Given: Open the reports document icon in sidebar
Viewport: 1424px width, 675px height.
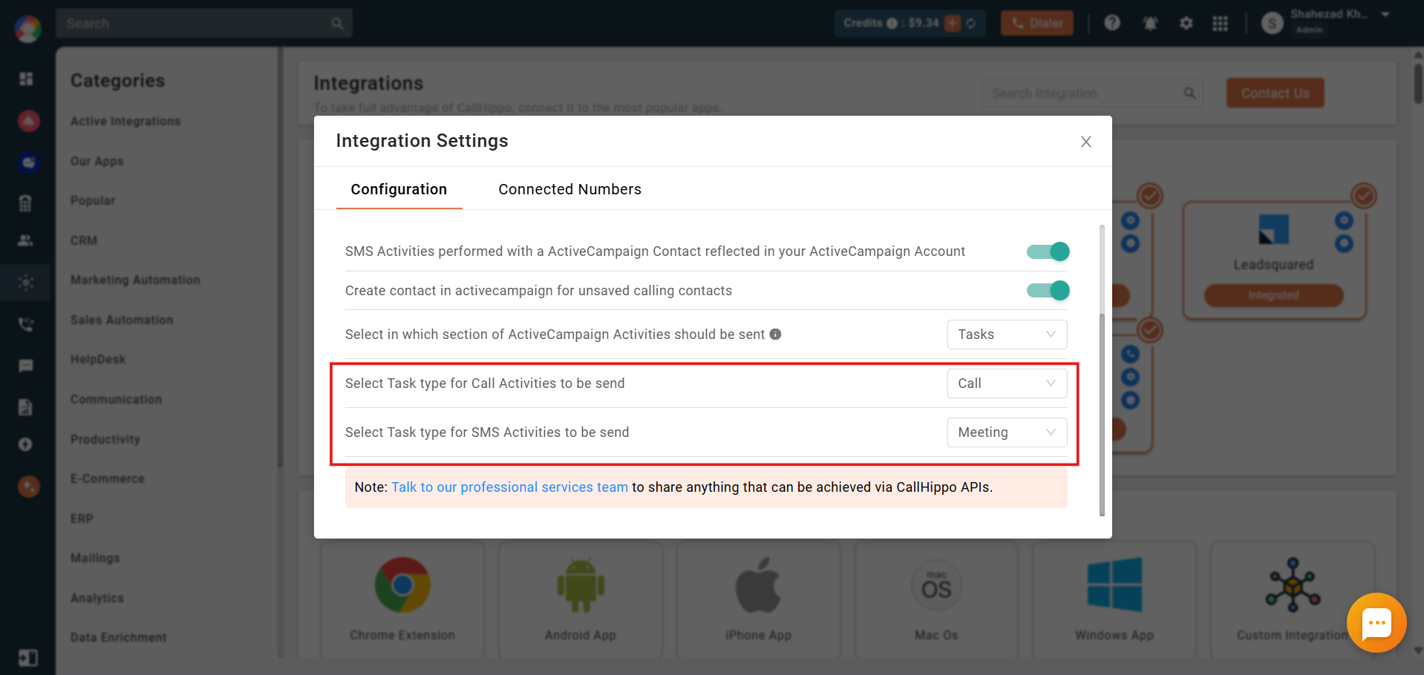Looking at the screenshot, I should click(25, 406).
